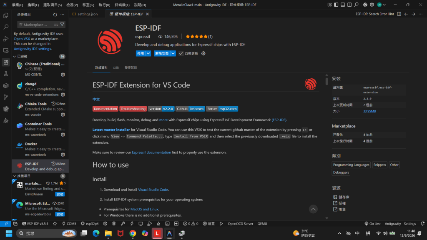Open the extensions filter funnel

63,25
